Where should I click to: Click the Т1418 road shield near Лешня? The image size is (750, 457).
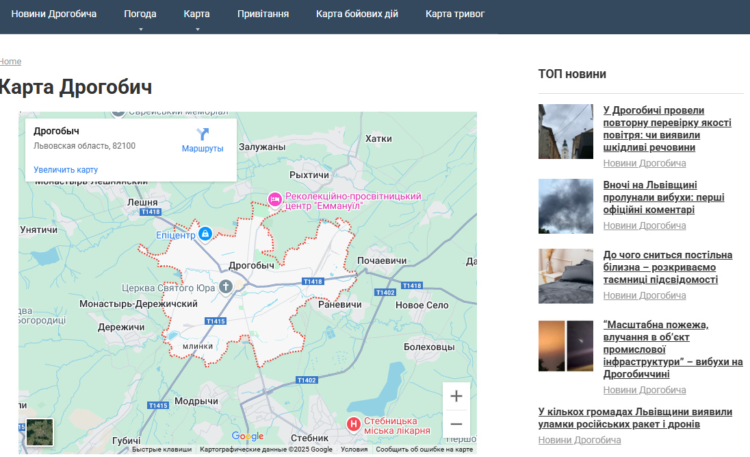point(151,212)
